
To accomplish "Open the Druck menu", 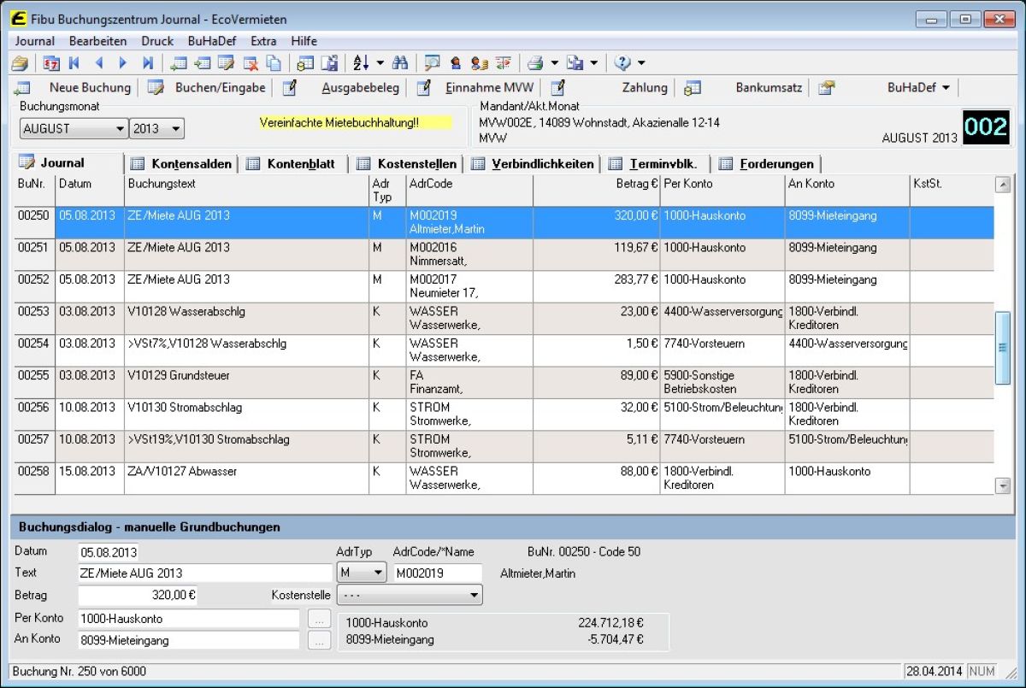I will click(157, 41).
